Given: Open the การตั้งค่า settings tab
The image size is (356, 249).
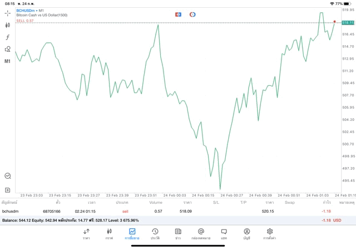Looking at the screenshot, I should 270,233.
